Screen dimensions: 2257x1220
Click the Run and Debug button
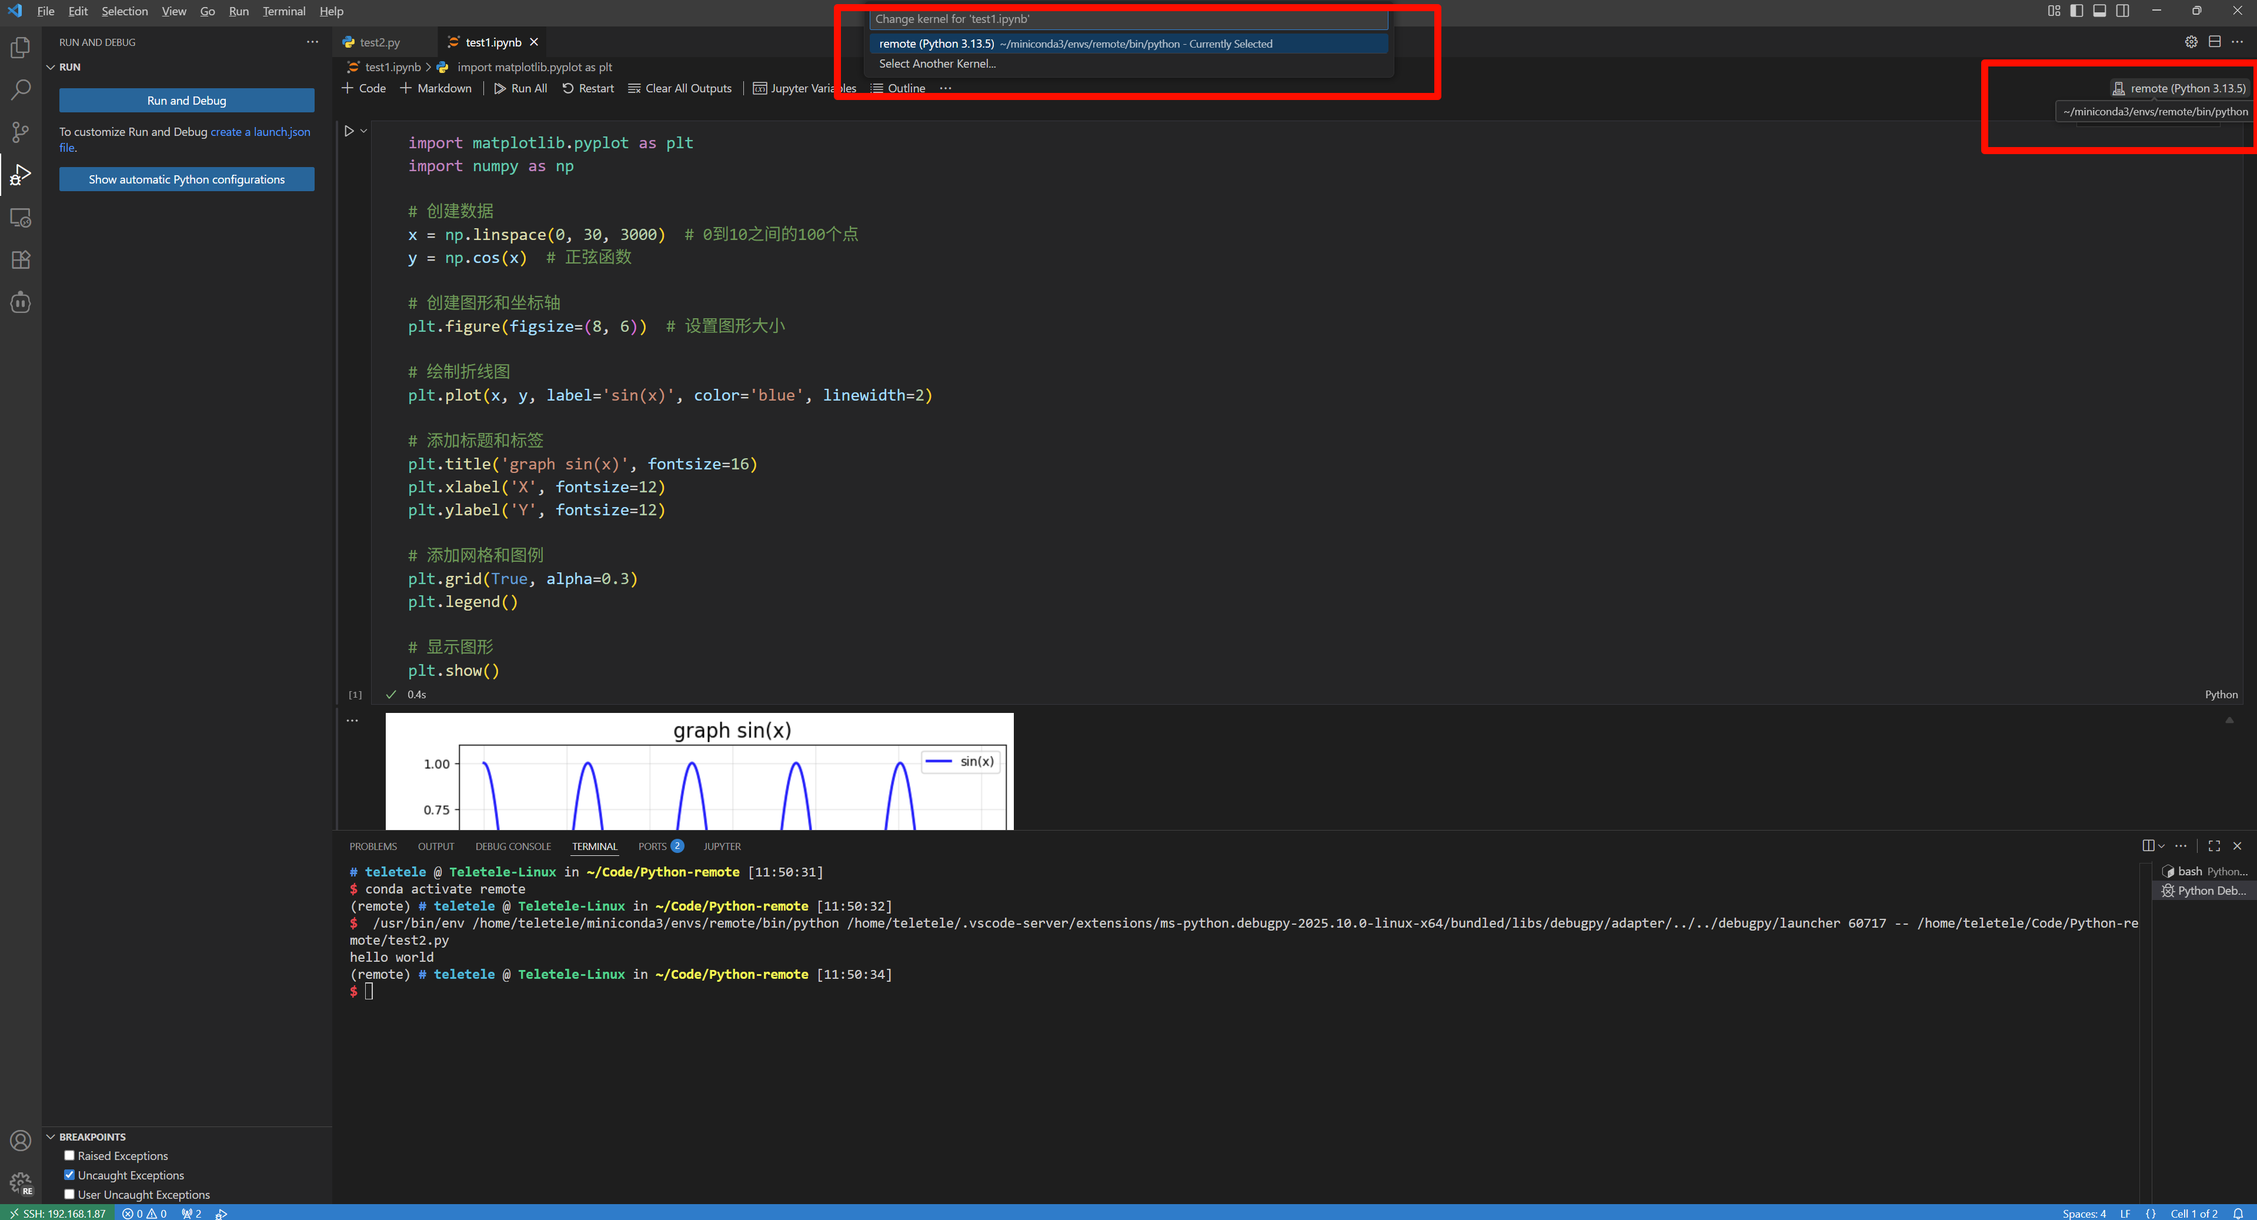click(186, 101)
